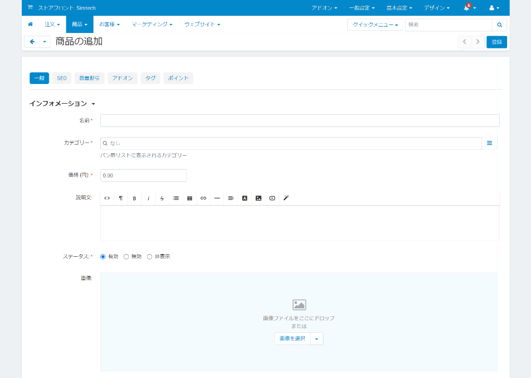Switch to the SEO tab

point(62,78)
